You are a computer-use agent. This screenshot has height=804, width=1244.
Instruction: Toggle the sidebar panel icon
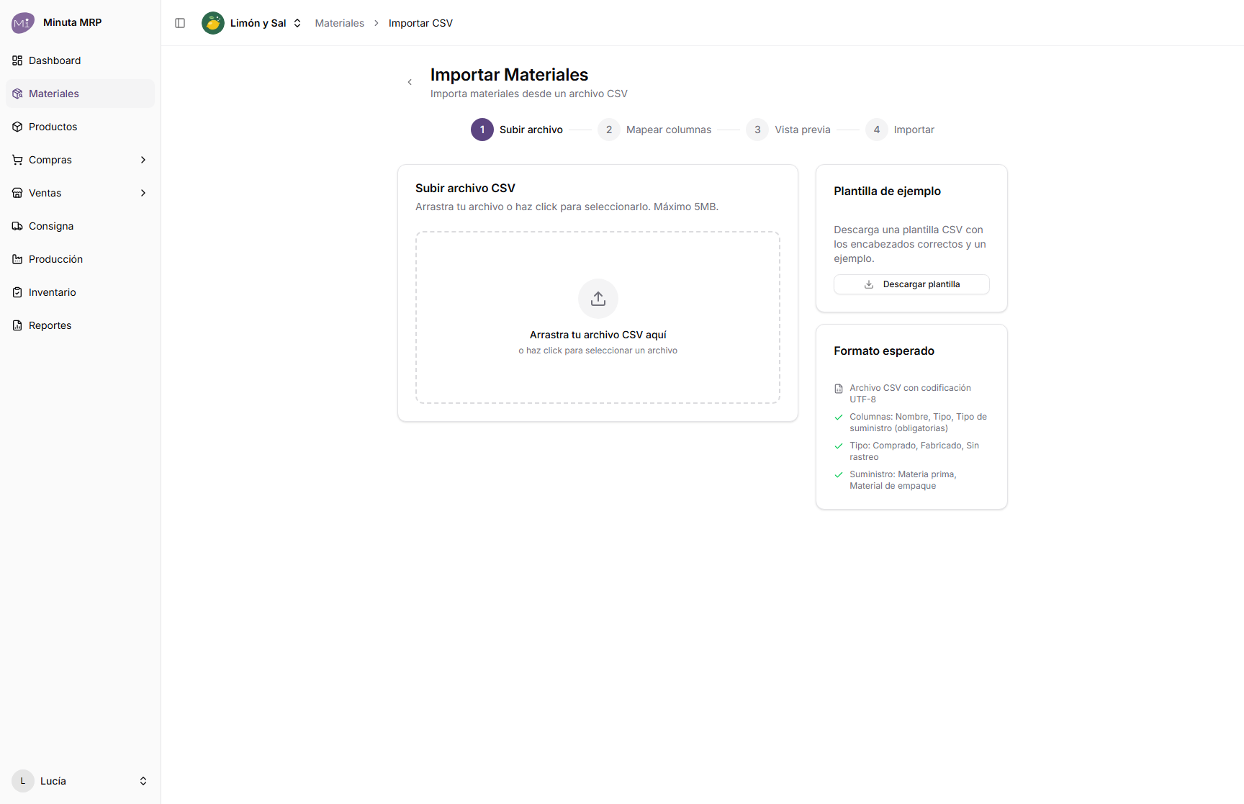[180, 23]
